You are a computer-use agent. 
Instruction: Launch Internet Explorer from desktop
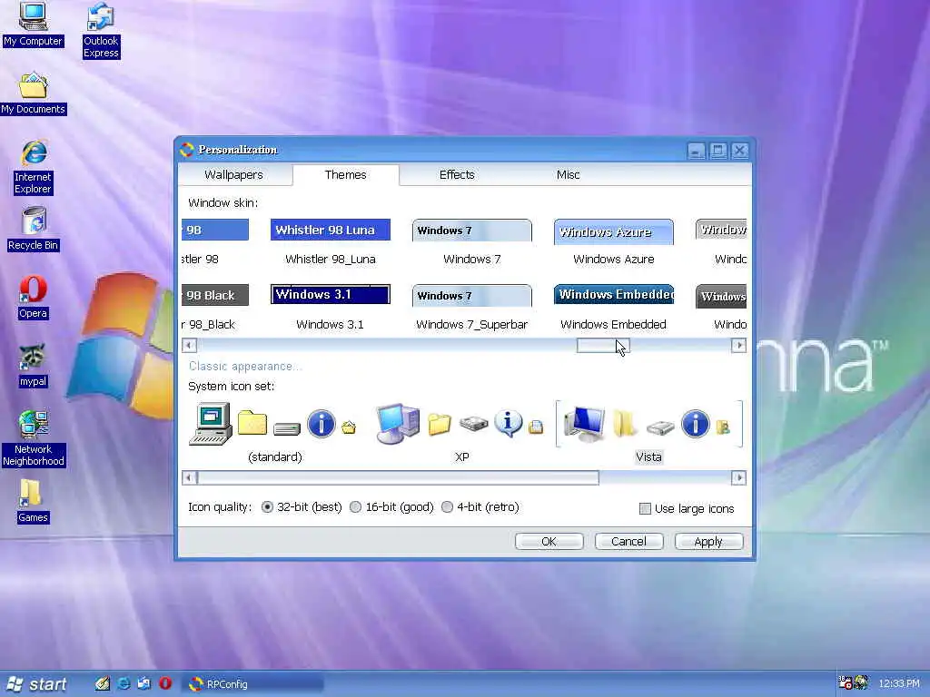click(x=34, y=167)
